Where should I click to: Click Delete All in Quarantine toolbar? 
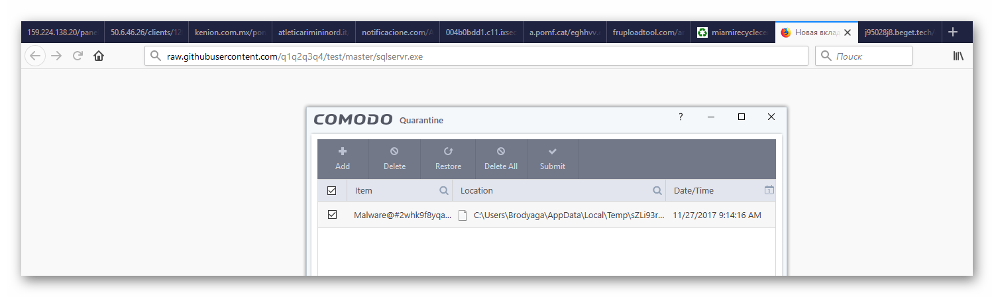point(501,159)
